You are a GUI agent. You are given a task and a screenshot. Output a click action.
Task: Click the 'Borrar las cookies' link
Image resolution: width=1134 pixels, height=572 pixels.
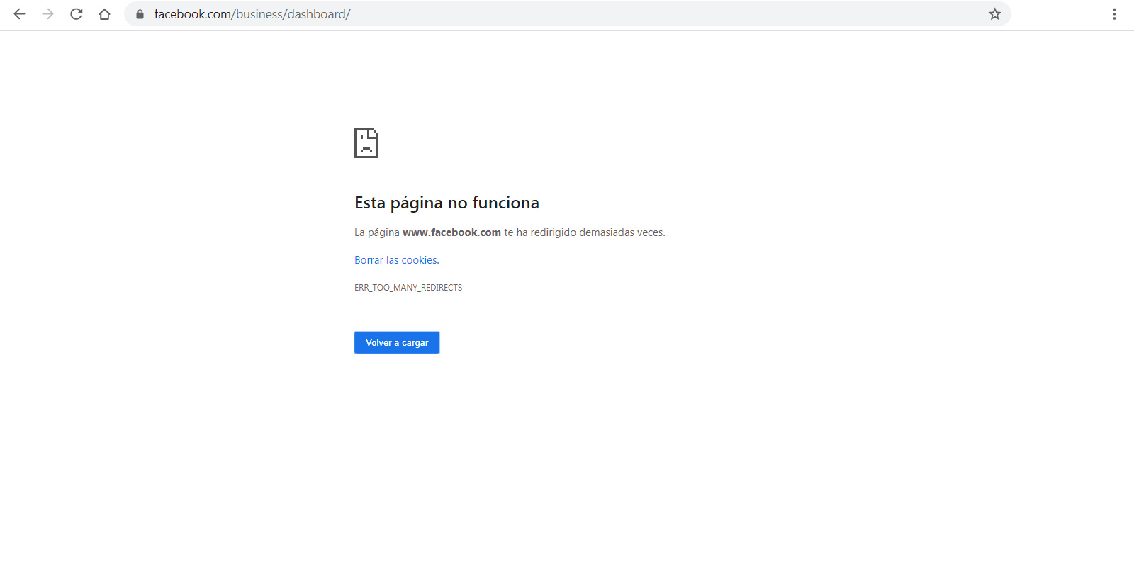click(395, 260)
